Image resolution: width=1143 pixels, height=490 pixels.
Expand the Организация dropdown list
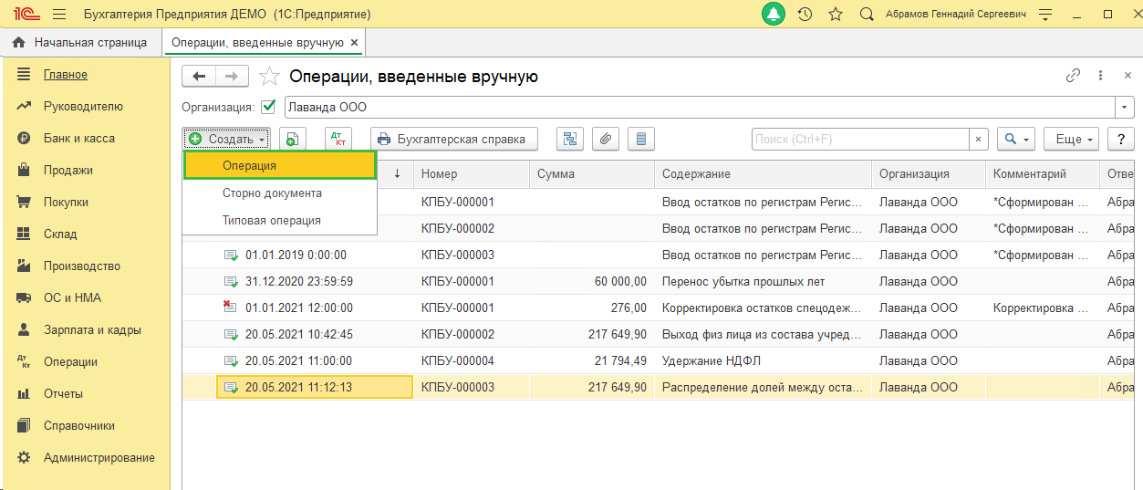1124,107
